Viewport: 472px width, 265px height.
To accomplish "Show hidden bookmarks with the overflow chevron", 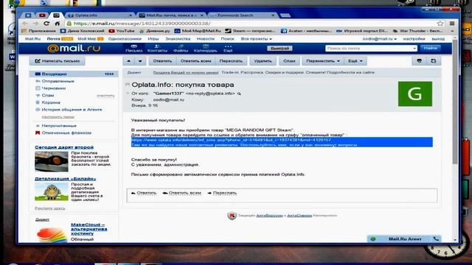I will (x=452, y=31).
